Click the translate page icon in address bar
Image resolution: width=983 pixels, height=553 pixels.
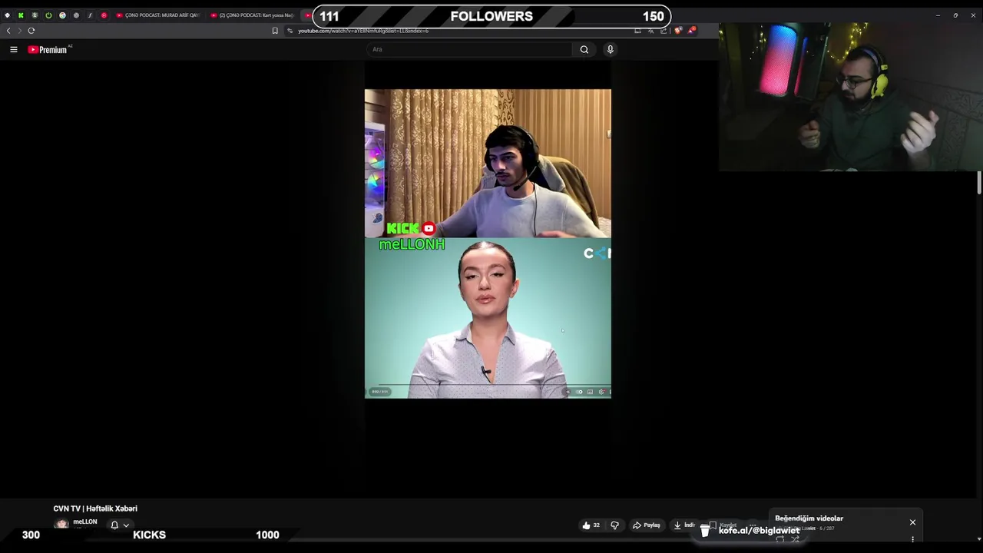650,31
